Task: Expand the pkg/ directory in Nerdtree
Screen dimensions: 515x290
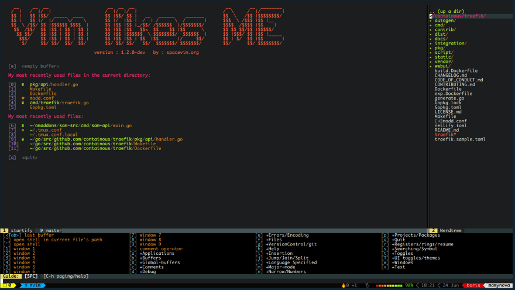Action: (x=431, y=48)
